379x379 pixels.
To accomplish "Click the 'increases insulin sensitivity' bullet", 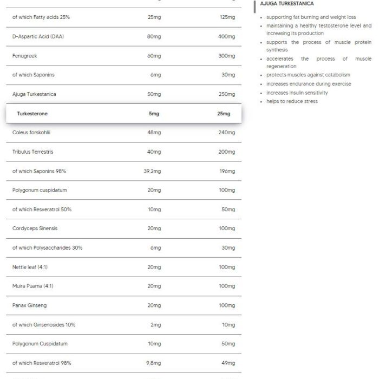I will click(297, 93).
